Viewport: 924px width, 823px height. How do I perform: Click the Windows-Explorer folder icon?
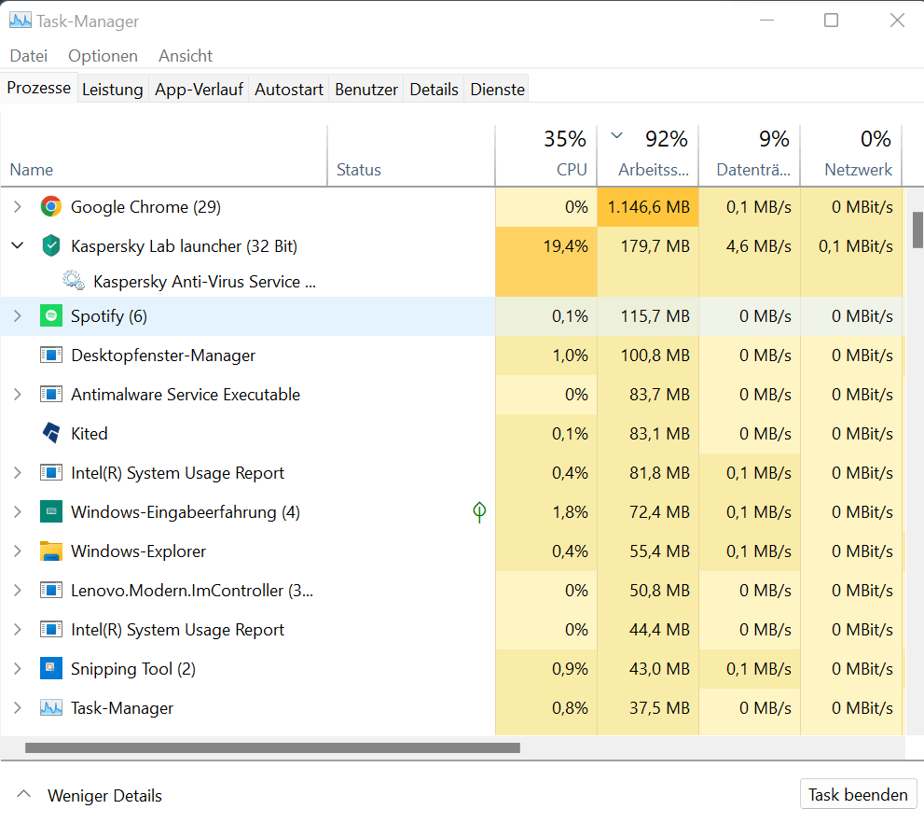click(x=51, y=551)
